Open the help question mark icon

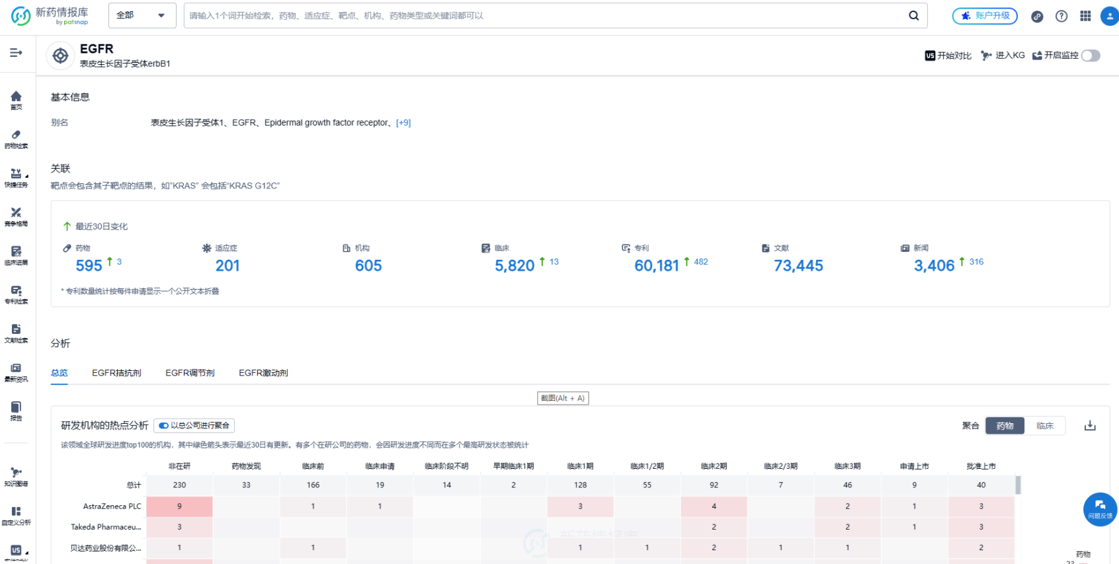pyautogui.click(x=1061, y=17)
